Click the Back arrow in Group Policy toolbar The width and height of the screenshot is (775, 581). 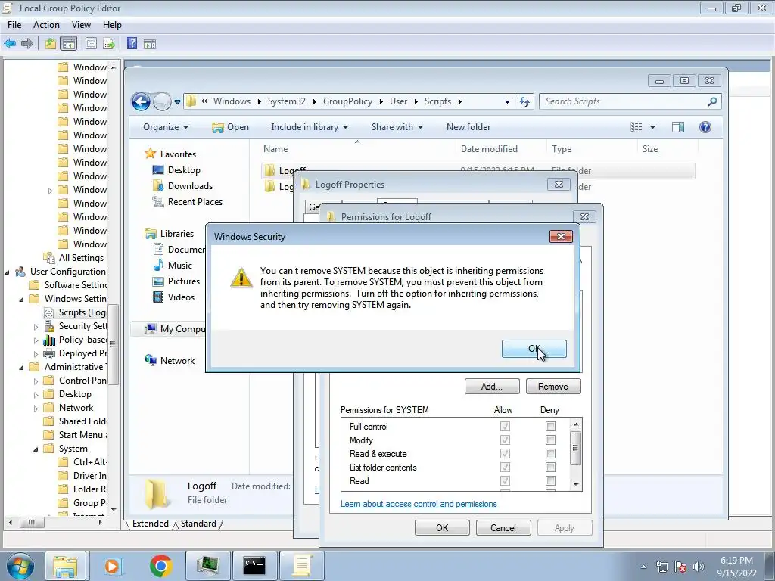pyautogui.click(x=10, y=43)
